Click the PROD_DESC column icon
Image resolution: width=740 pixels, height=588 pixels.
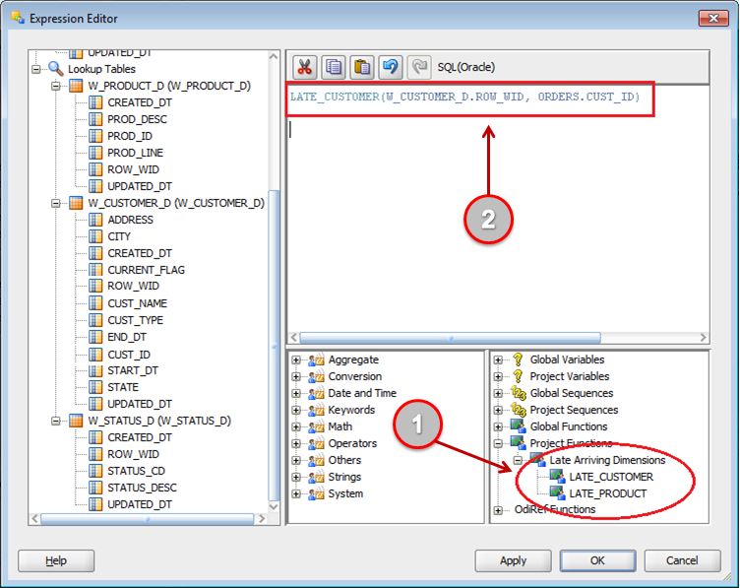[95, 119]
